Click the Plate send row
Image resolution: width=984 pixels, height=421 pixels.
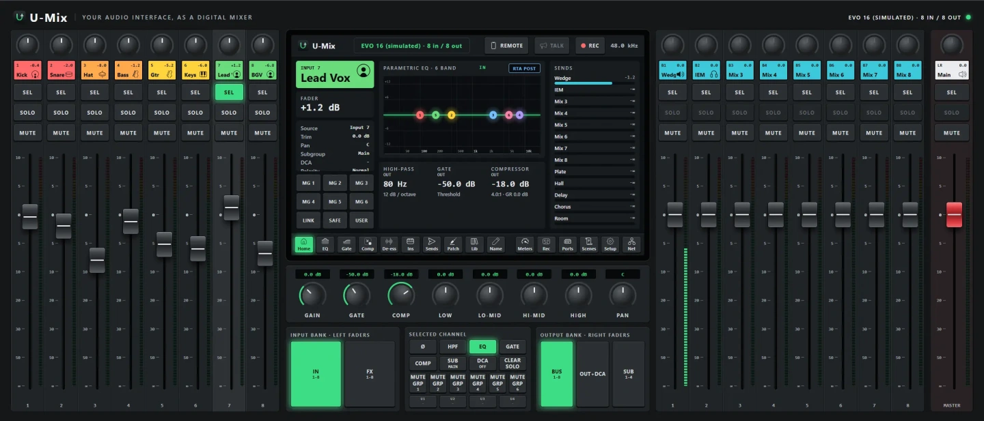pyautogui.click(x=594, y=172)
